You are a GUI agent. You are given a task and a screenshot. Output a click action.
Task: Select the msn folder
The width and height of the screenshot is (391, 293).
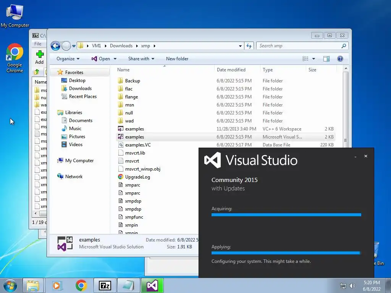[x=129, y=105]
